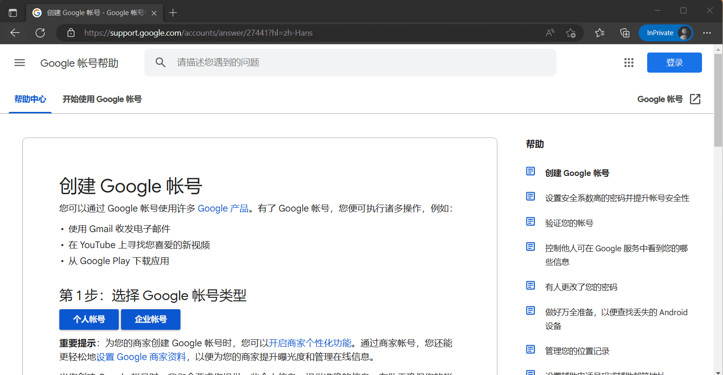
Task: Switch to 开始使用 Google 帐号 tab
Action: 102,99
